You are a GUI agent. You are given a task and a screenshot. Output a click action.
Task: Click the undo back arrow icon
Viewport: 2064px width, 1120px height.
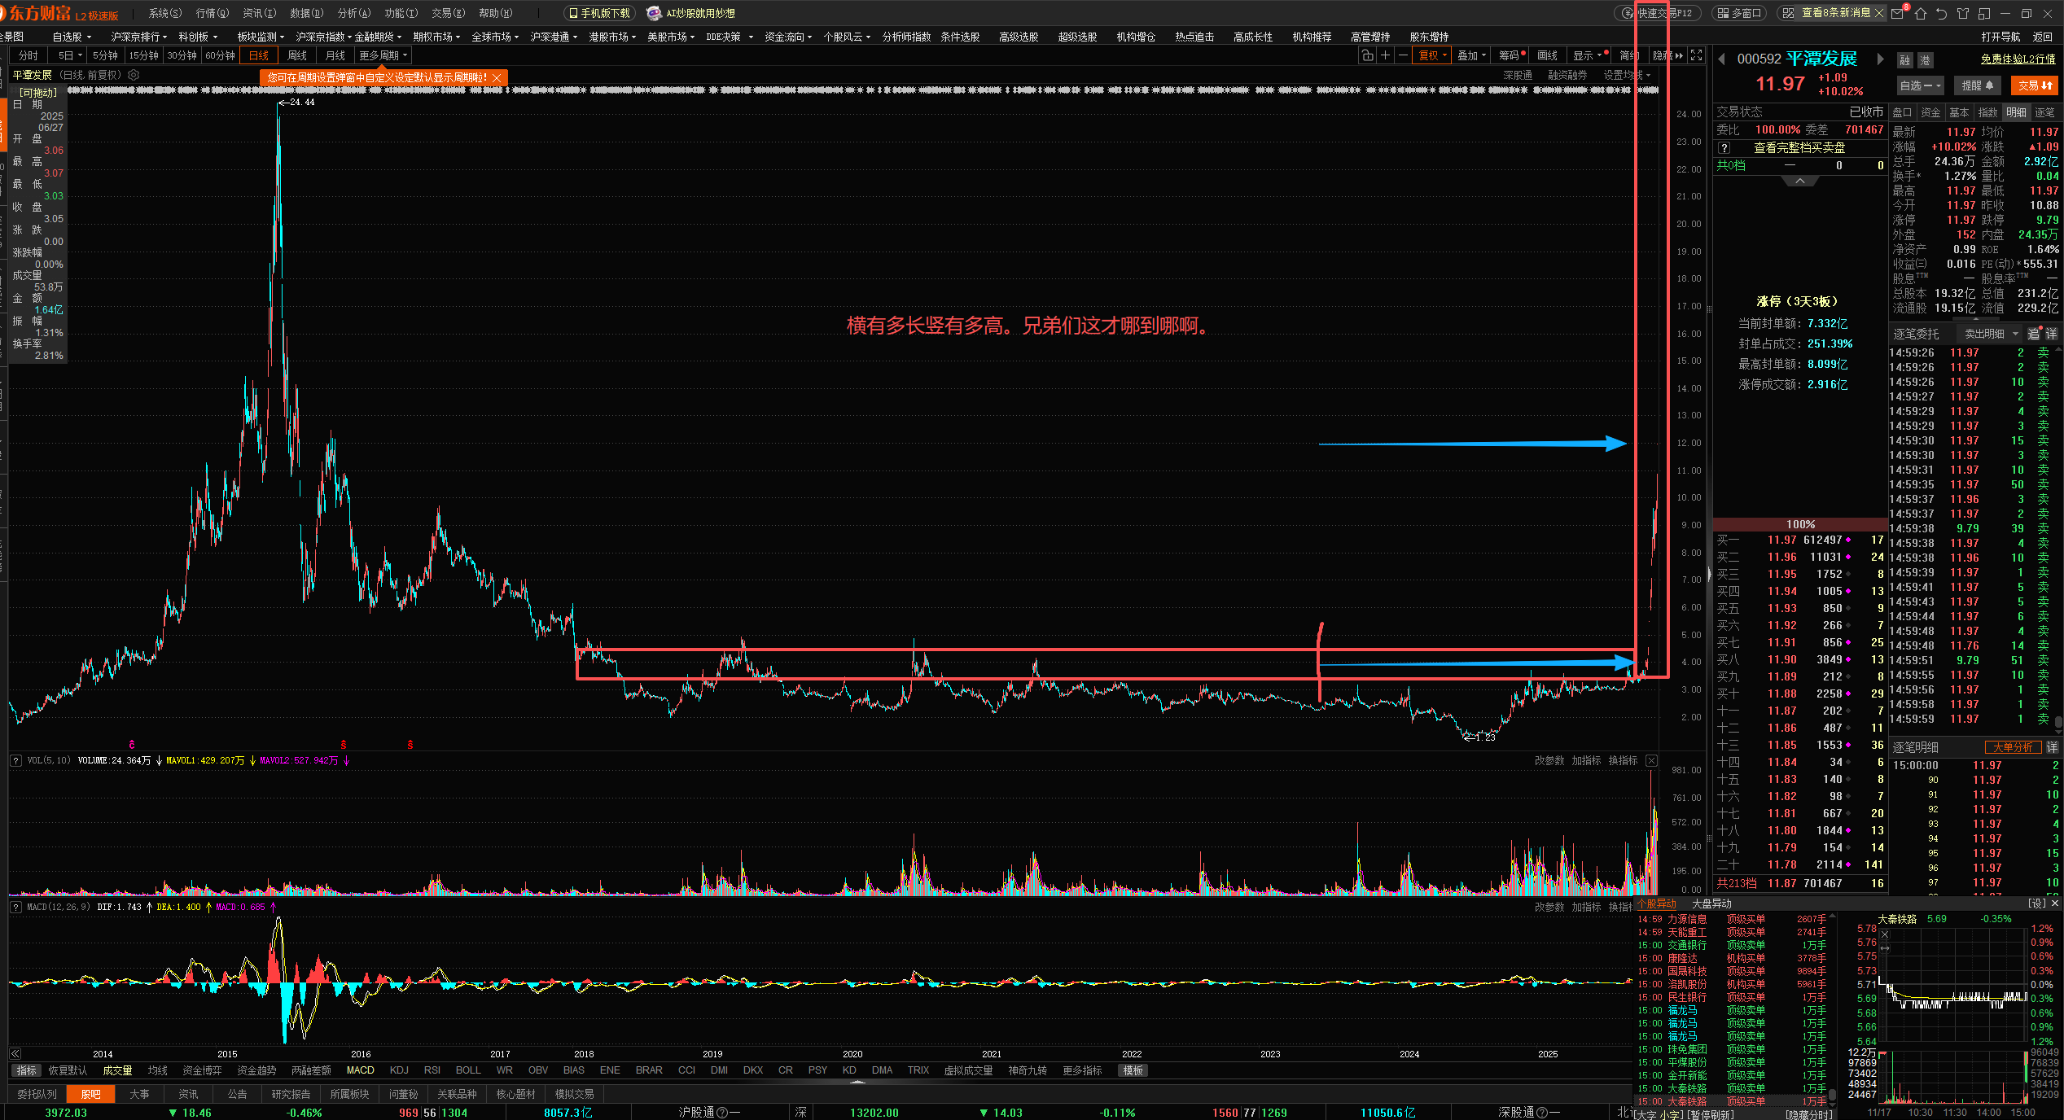[1941, 13]
